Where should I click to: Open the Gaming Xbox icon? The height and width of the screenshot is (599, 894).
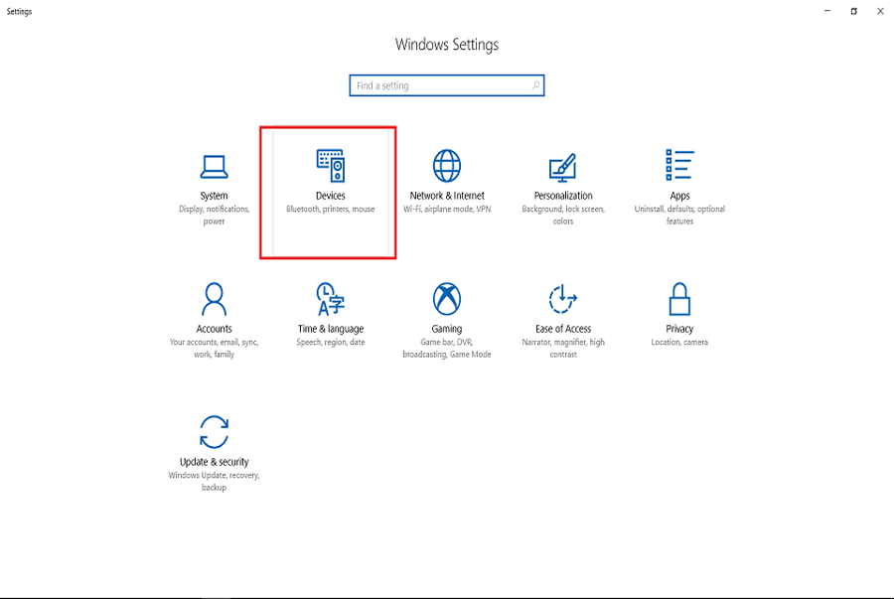(x=447, y=299)
